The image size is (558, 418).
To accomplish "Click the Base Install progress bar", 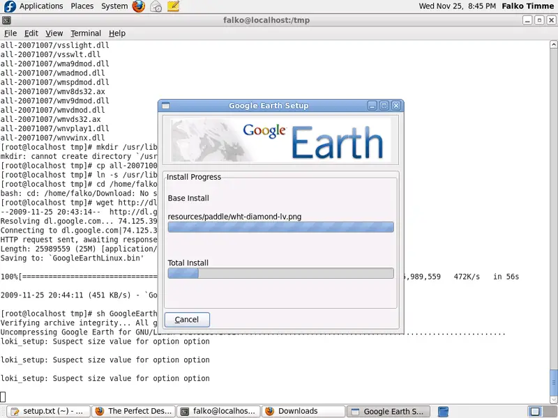I will click(281, 227).
